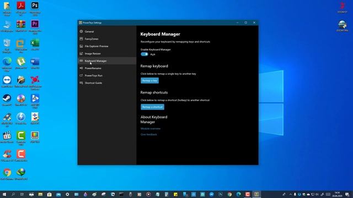Image resolution: width=353 pixels, height=198 pixels.
Task: Click the Remap a key button
Action: (149, 81)
